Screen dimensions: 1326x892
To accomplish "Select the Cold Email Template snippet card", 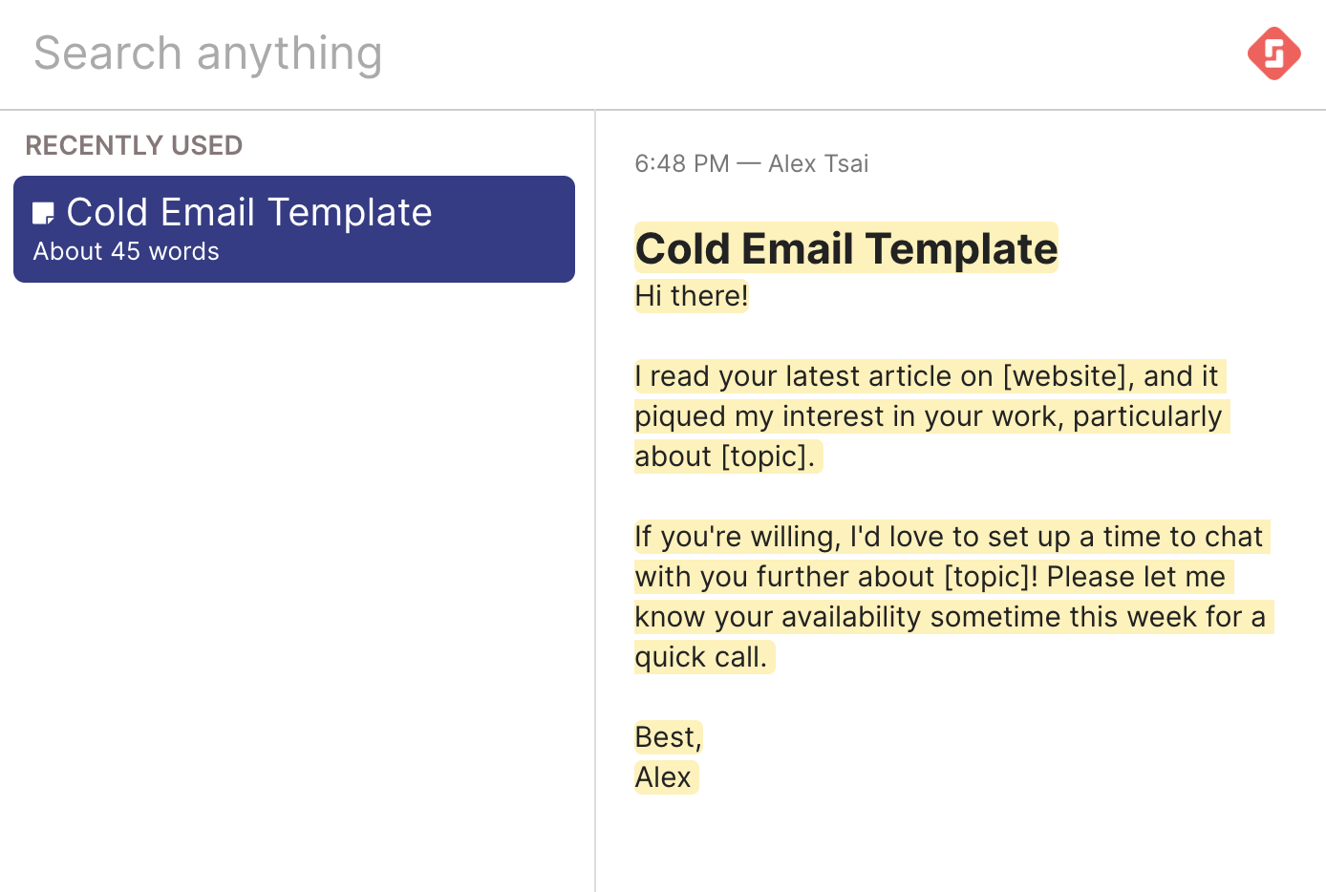I will (293, 228).
